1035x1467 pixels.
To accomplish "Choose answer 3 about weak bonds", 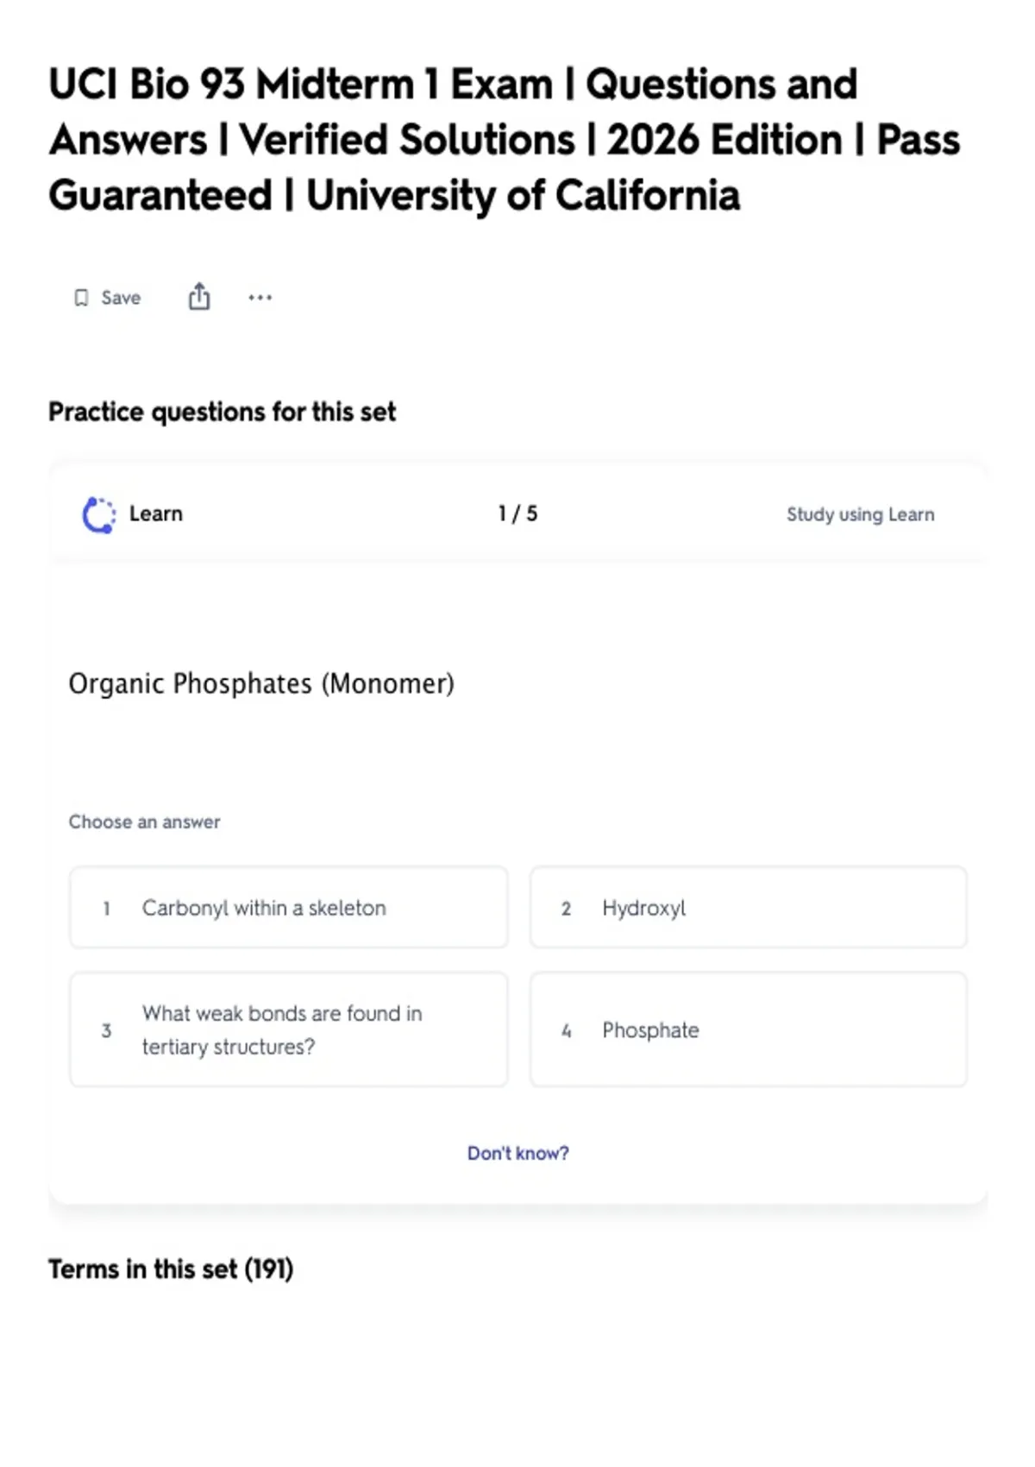I will (x=289, y=1029).
